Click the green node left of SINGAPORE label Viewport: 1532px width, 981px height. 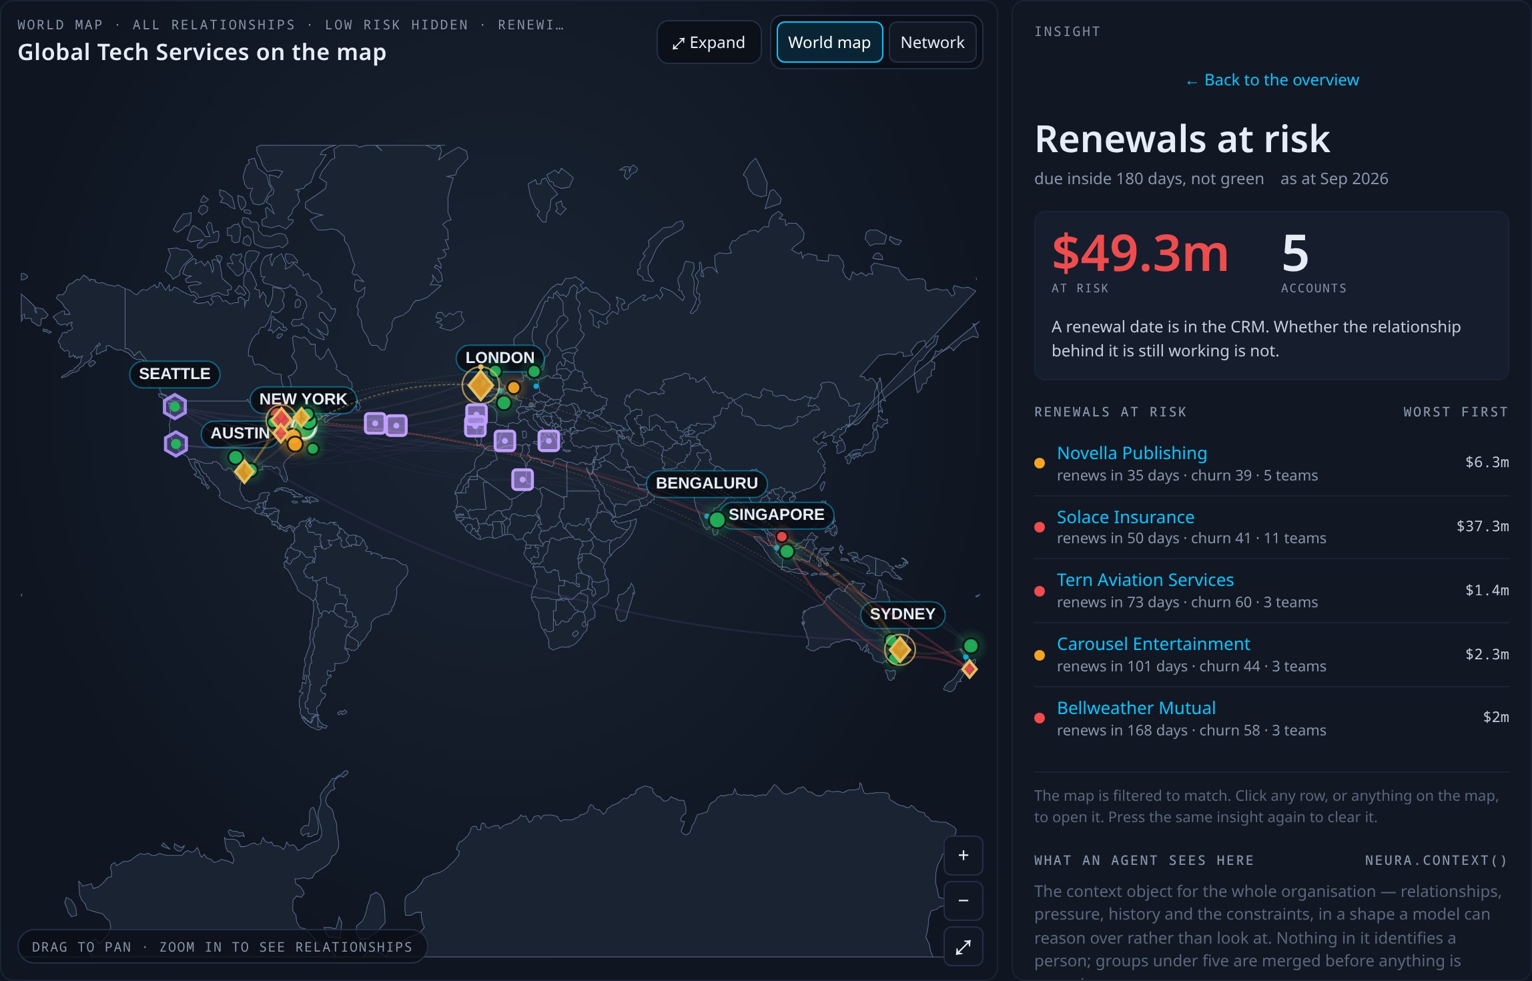(717, 519)
